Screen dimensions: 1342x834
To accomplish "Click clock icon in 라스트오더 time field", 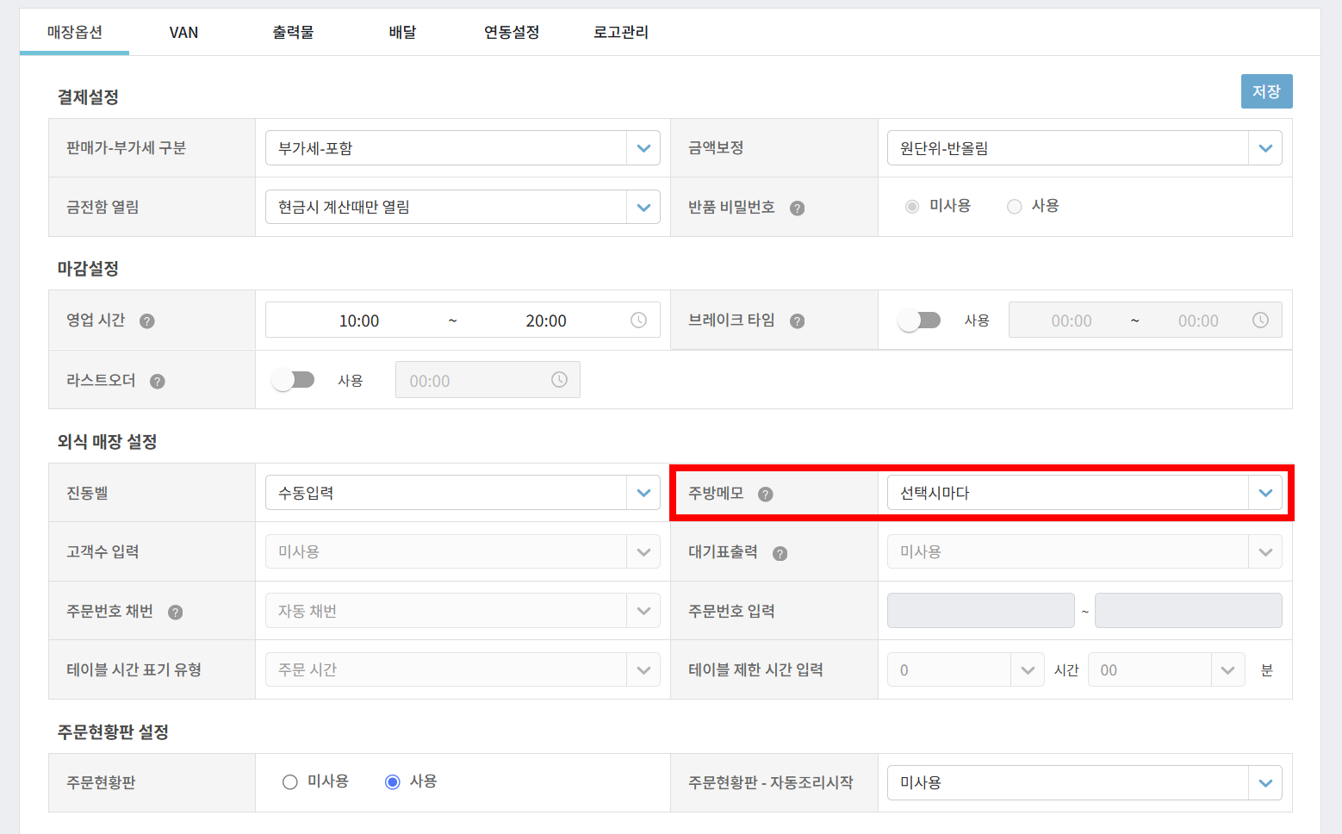I will point(559,379).
